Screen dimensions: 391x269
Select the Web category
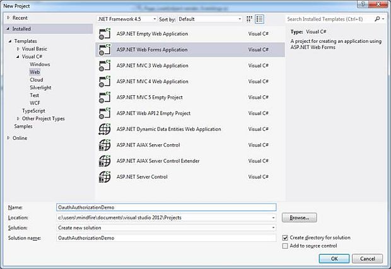(x=35, y=72)
